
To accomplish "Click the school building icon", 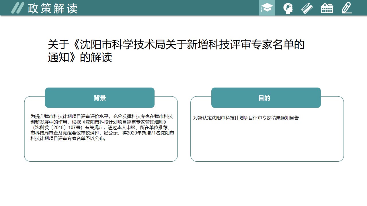I will point(327,8).
